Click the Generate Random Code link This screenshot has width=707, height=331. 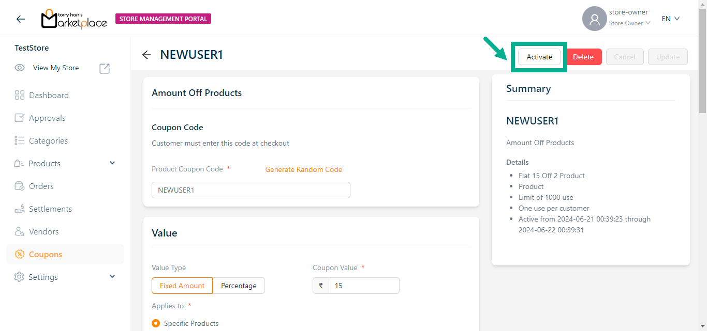tap(303, 169)
